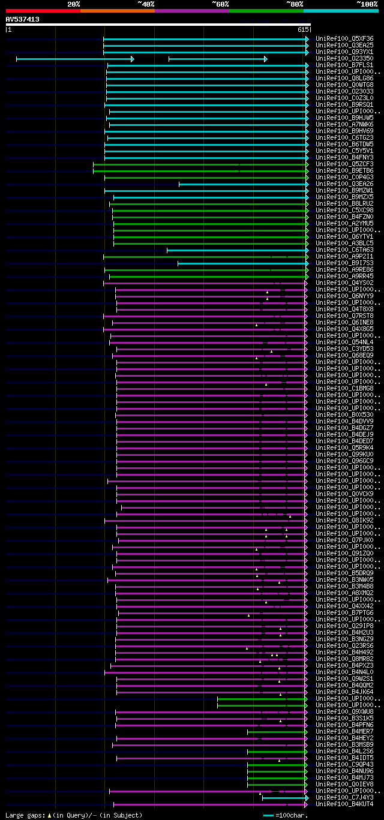Image resolution: width=384 pixels, height=820 pixels.
Task: Pick the UniRef100_A8XMQ2 hit label
Action: (x=344, y=593)
